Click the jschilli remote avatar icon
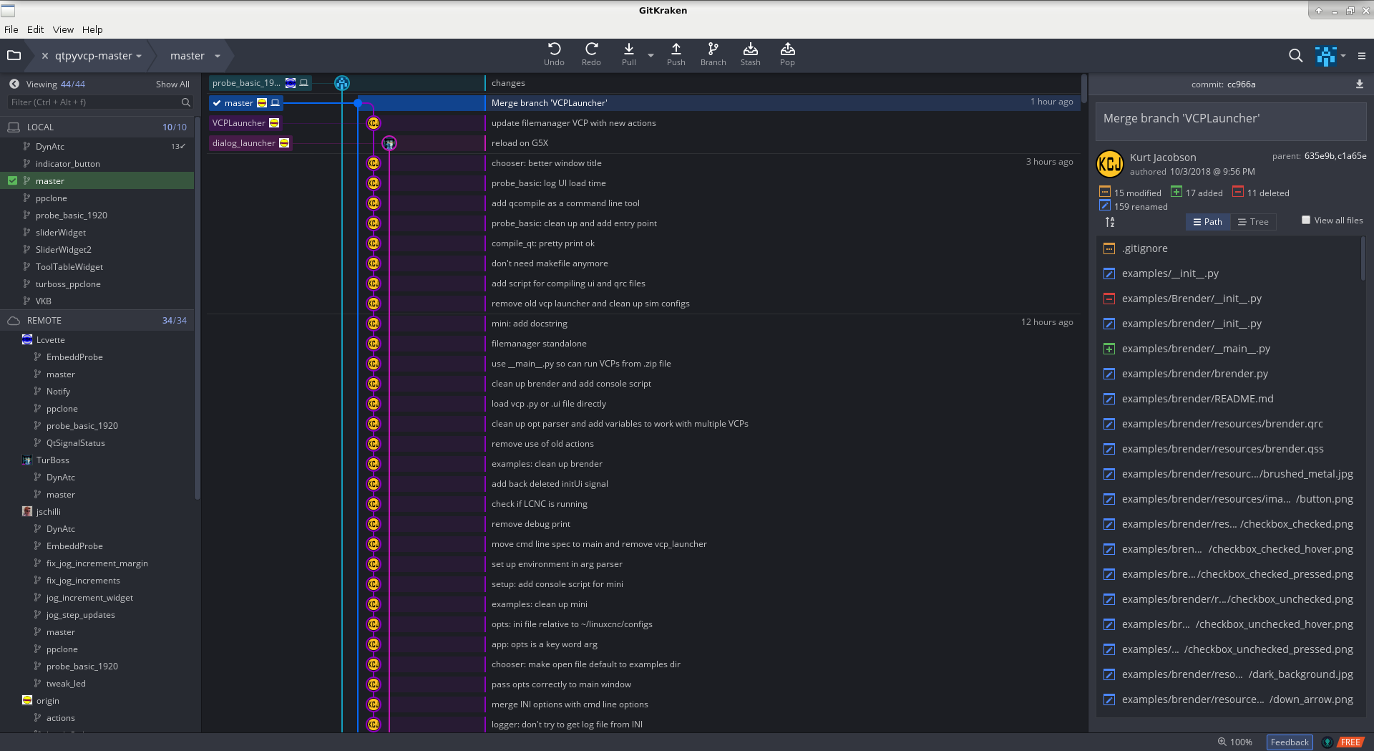 point(27,511)
